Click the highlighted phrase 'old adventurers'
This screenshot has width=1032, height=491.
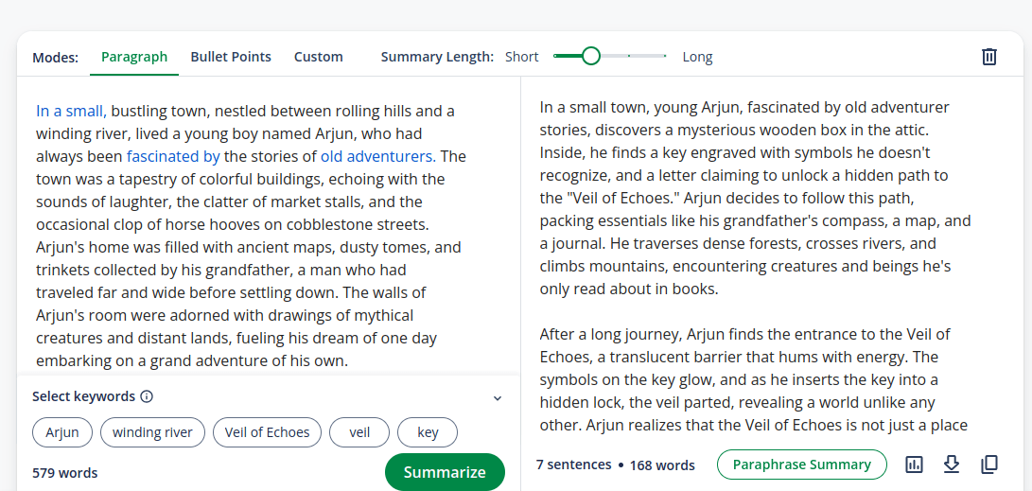pyautogui.click(x=377, y=156)
